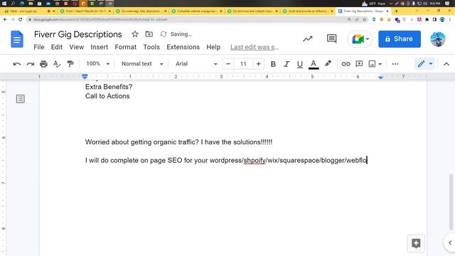Click the 'Call to Actions' line
Viewport: 455px width, 256px height.
tap(107, 96)
